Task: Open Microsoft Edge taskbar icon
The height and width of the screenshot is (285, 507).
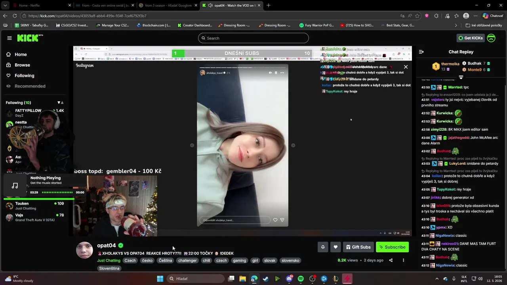Action: click(254, 279)
